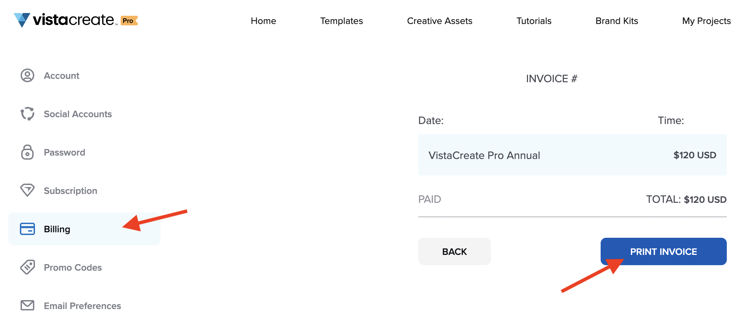Click the orange Pro badge
The height and width of the screenshot is (333, 746).
[x=129, y=21]
